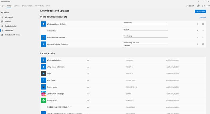Cancel the Windows Alarms & Clock download
Screen dimensions: 210x114
[203, 24]
